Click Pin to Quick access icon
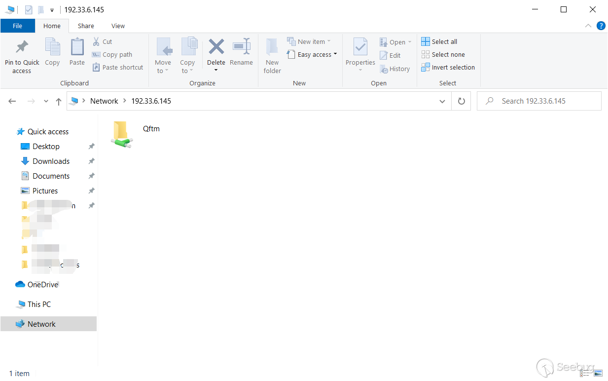 point(22,47)
